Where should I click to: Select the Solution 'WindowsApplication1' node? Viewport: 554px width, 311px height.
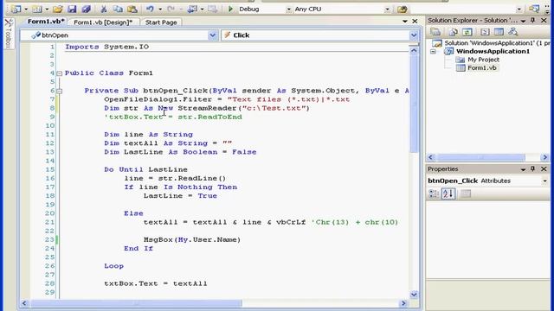pos(491,43)
